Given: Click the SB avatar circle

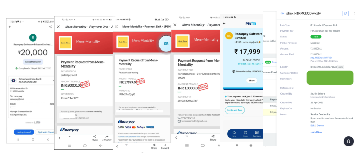Looking at the screenshot, I should (x=166, y=44).
